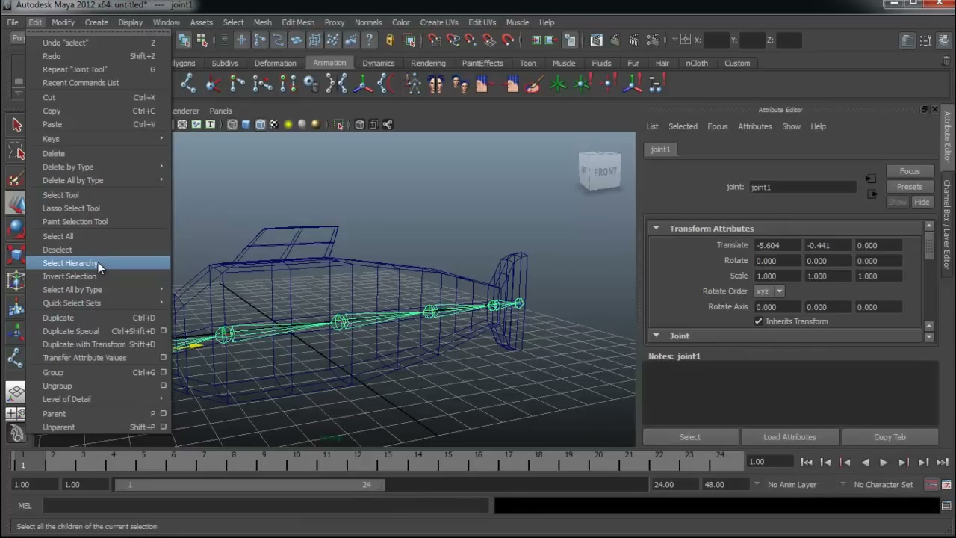Open Parent option box
Image resolution: width=956 pixels, height=538 pixels.
pos(163,414)
